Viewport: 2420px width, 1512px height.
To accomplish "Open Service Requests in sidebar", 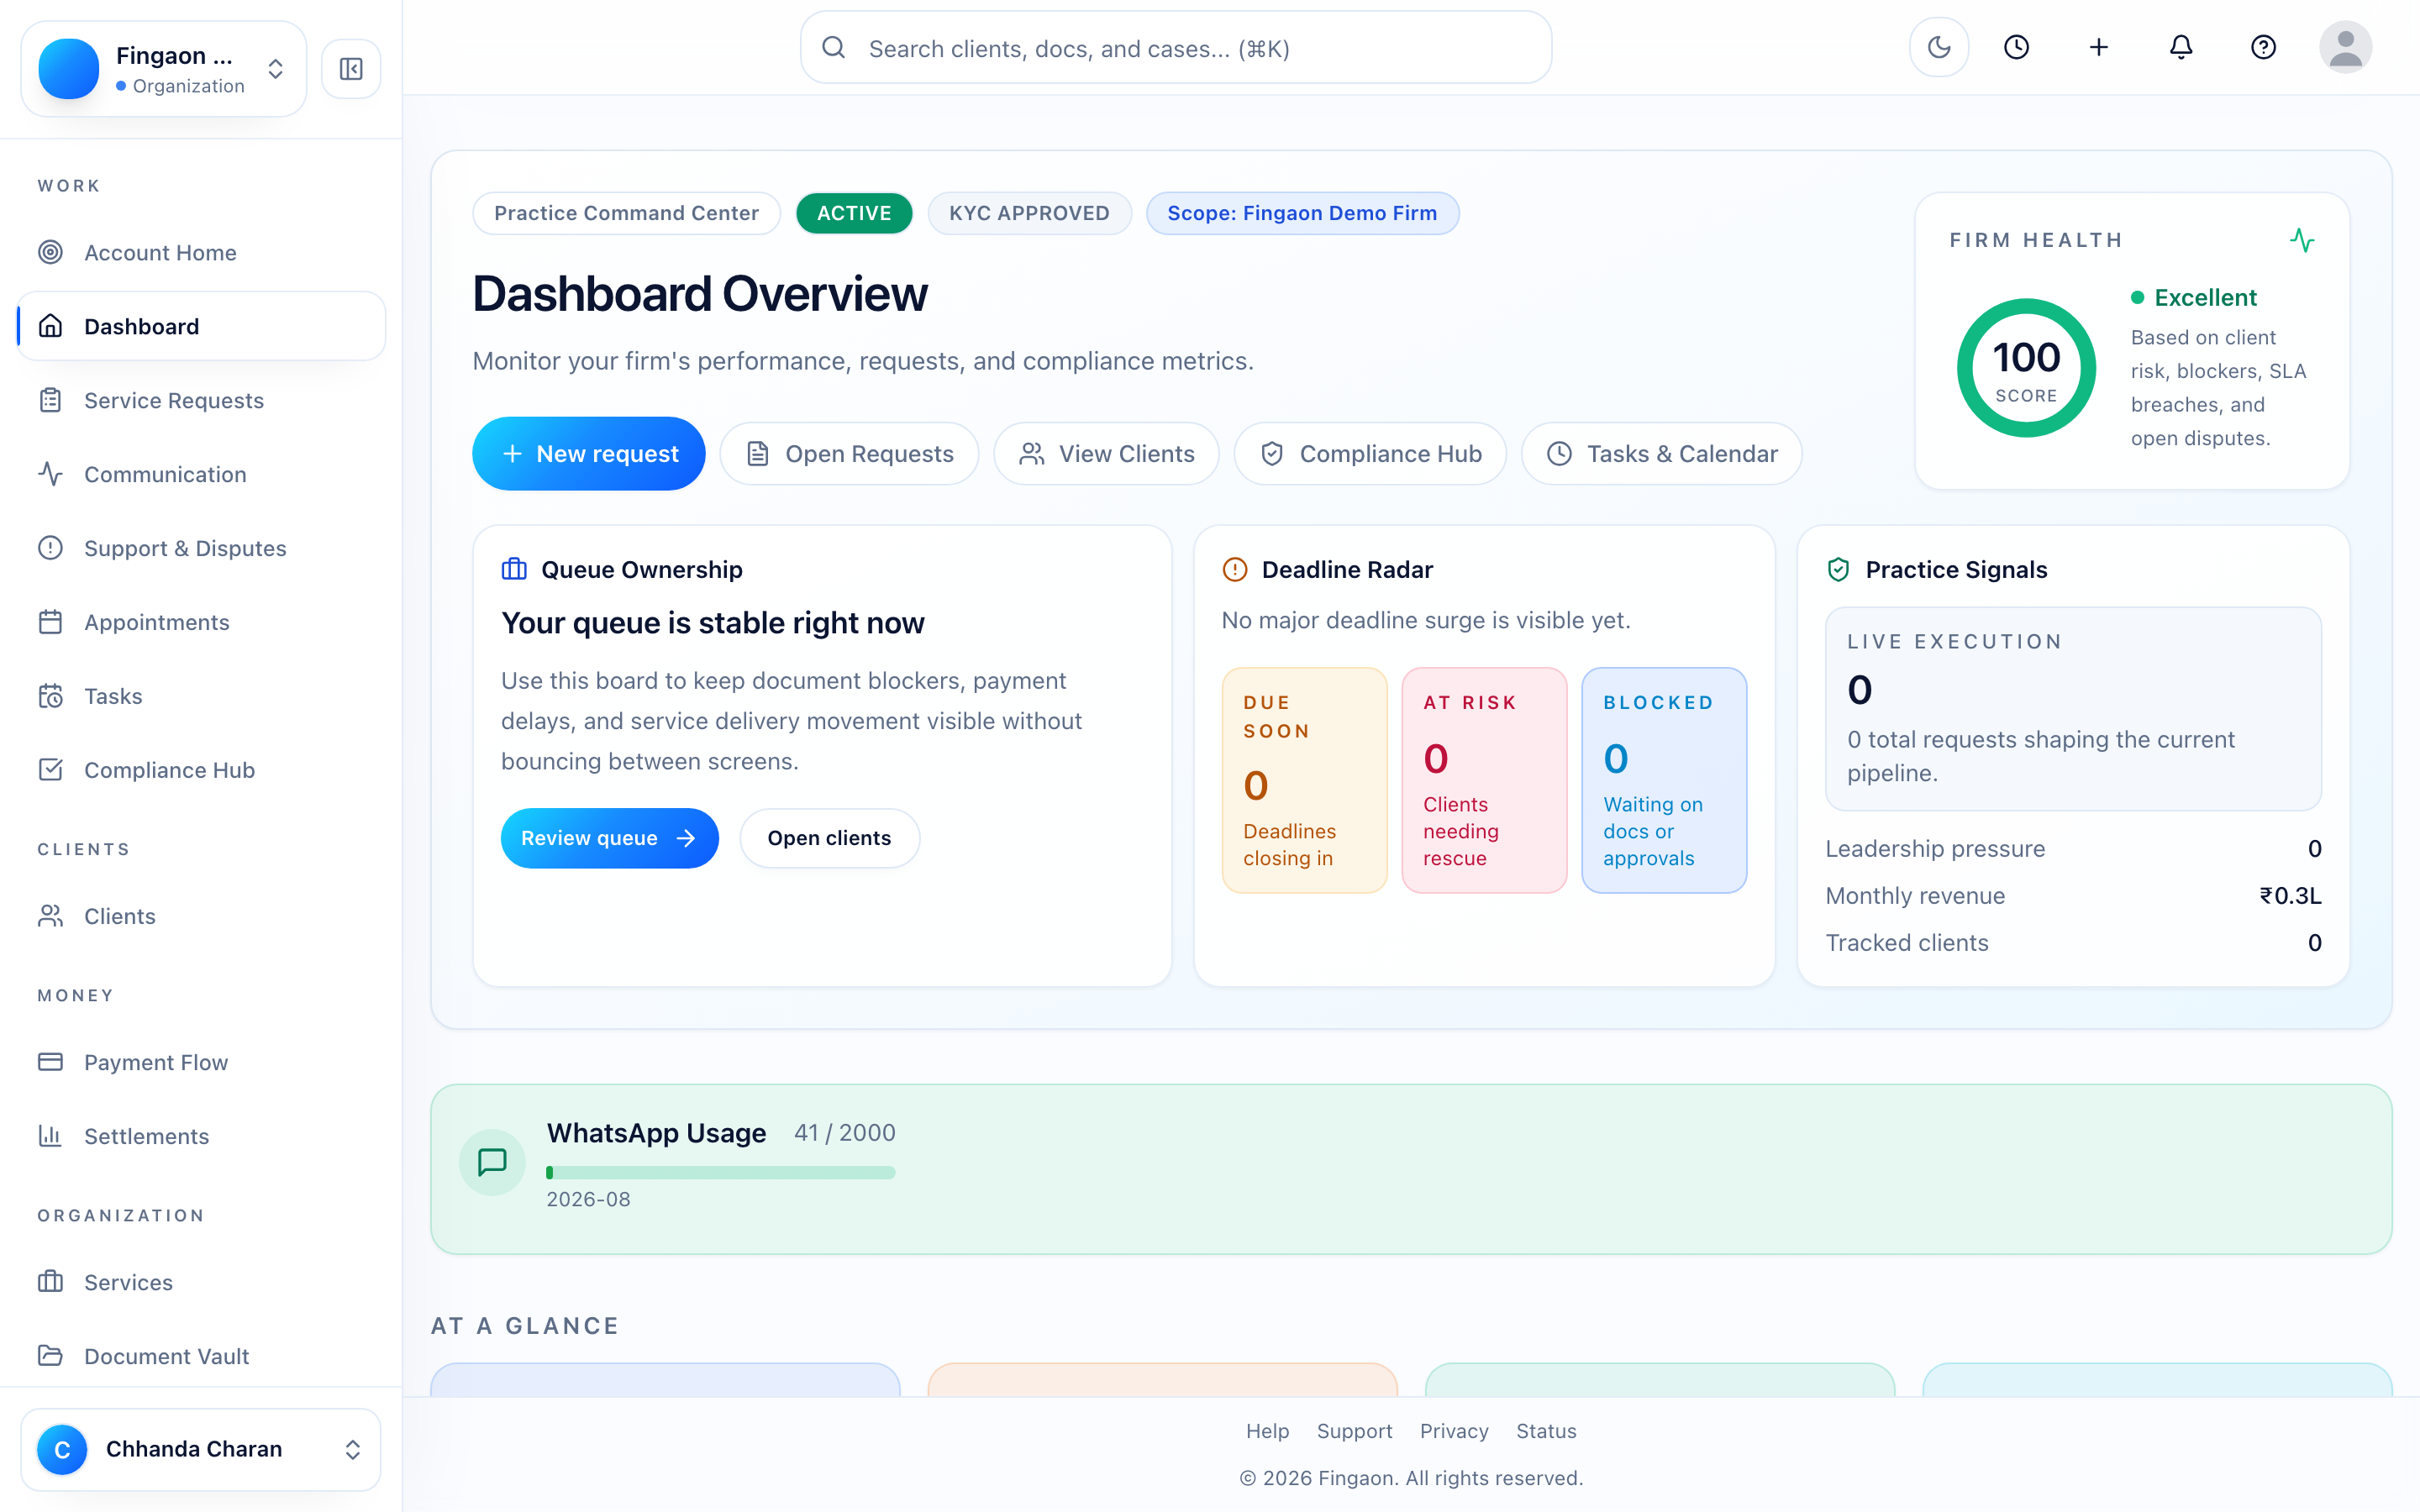I will click(201, 400).
